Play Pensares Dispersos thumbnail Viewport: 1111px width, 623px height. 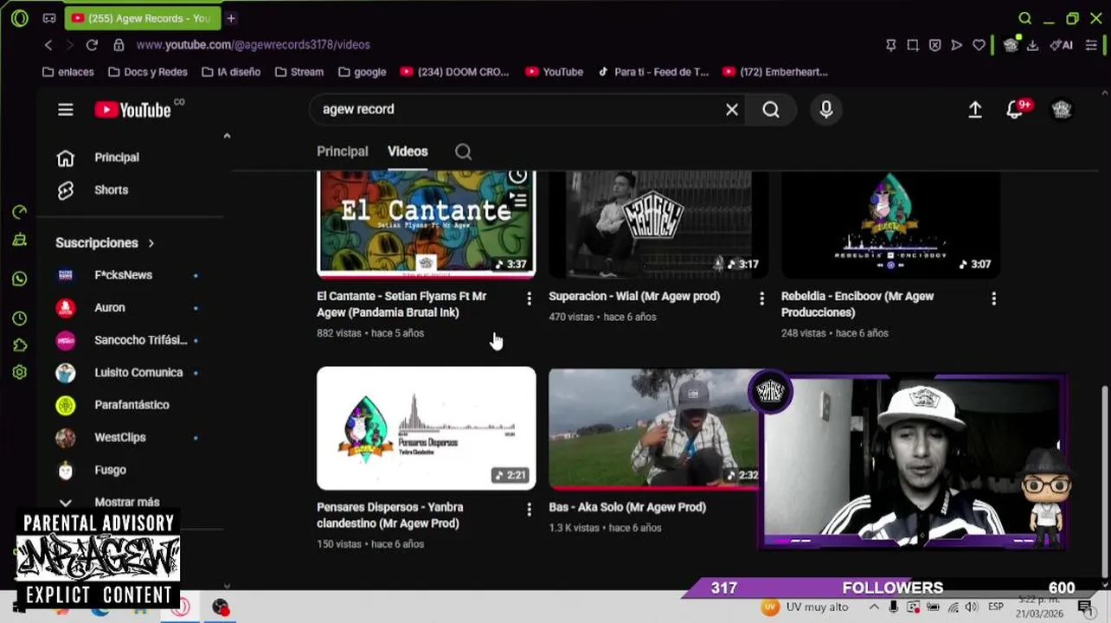[x=427, y=428]
